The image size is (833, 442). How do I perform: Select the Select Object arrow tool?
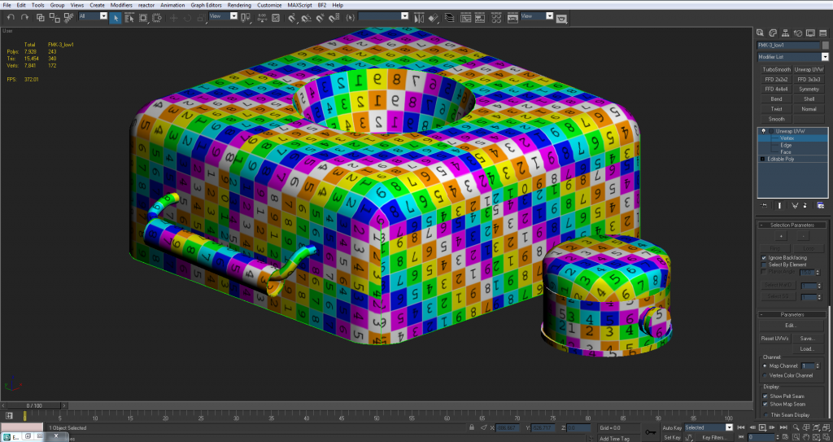pos(116,16)
